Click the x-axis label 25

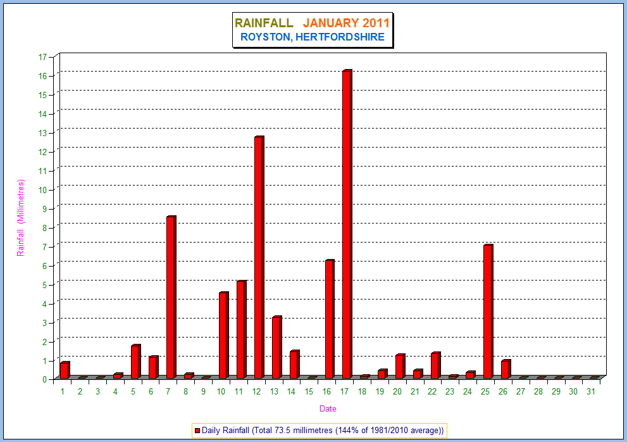click(x=485, y=391)
